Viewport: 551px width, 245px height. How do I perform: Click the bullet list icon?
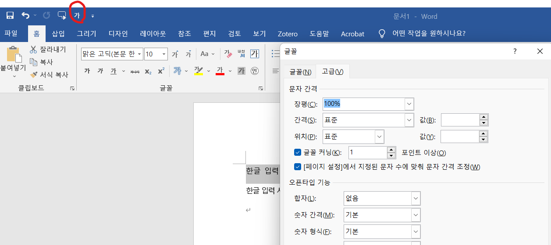(x=275, y=54)
